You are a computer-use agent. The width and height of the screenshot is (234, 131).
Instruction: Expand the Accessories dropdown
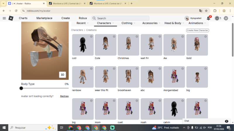(x=151, y=23)
